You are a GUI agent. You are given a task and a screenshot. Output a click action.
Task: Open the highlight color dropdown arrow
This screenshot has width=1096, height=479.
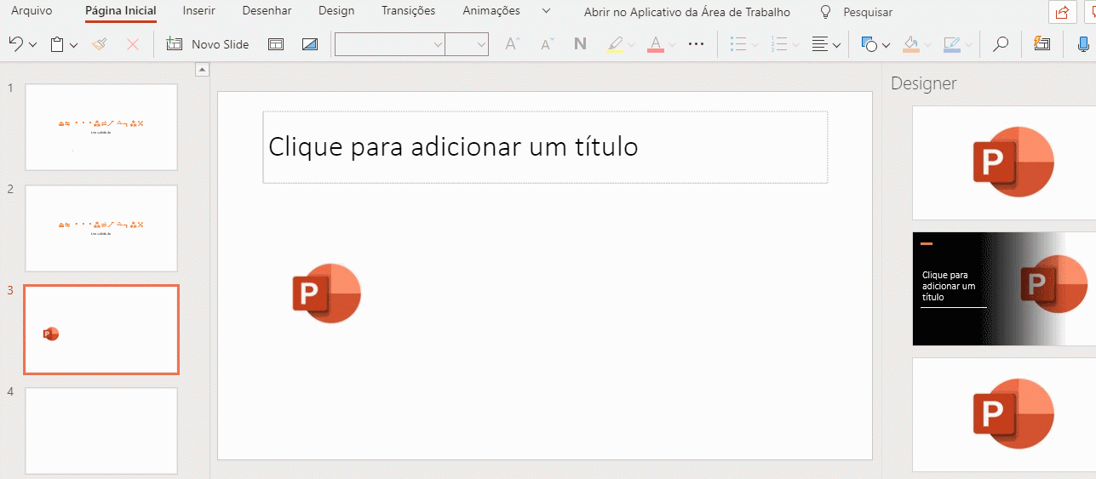tap(632, 45)
